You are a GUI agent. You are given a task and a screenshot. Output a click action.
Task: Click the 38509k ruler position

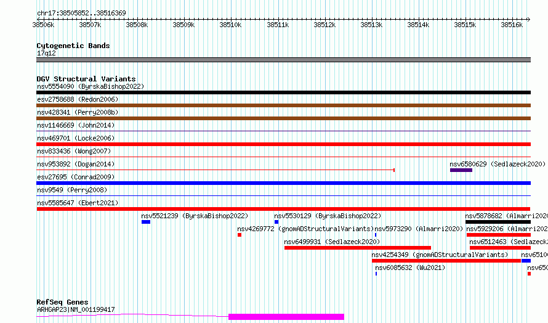(183, 25)
